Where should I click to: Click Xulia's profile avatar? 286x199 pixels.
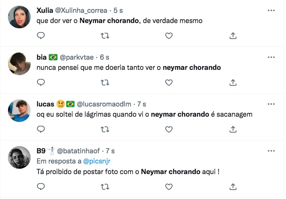pos(19,17)
